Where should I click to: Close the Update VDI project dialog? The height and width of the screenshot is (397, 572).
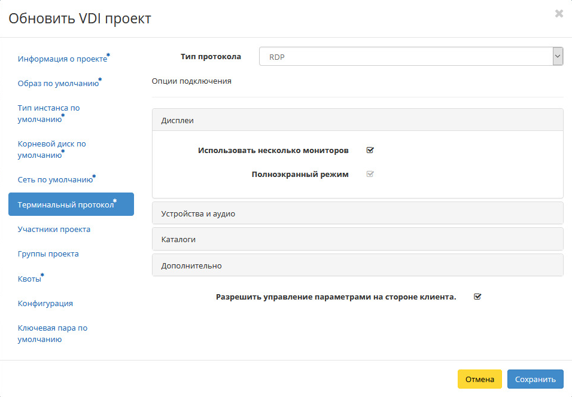[559, 14]
